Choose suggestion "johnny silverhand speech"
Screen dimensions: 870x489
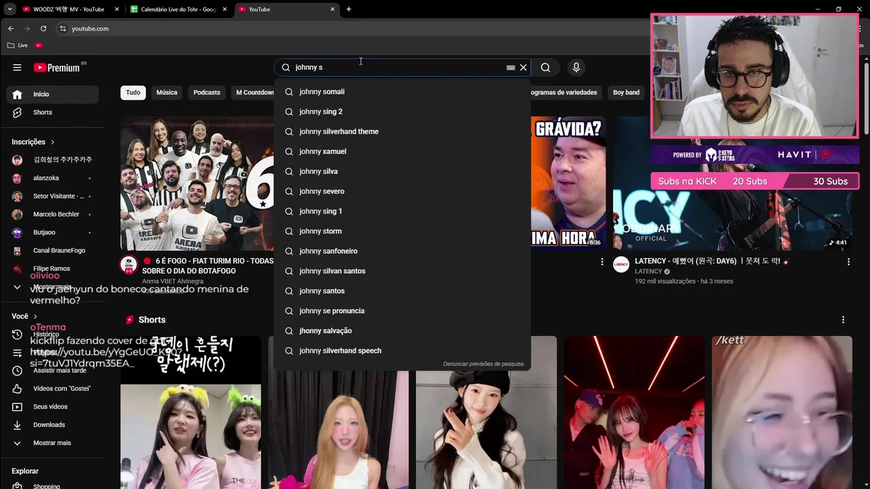tap(402, 350)
